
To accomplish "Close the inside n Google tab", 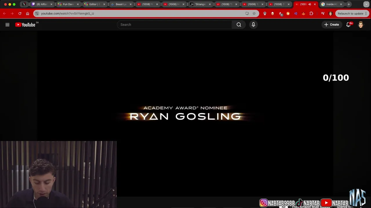I will [341, 4].
